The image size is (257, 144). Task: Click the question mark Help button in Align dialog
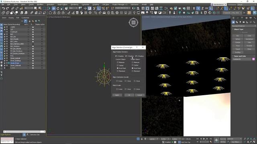[x=137, y=47]
